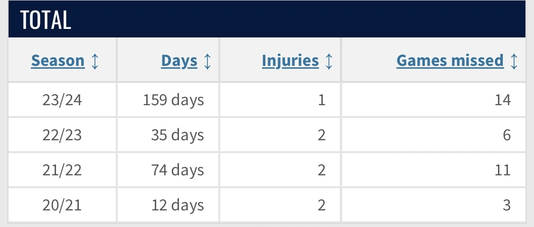Sort table by Games missed link
The image size is (534, 227).
point(450,61)
